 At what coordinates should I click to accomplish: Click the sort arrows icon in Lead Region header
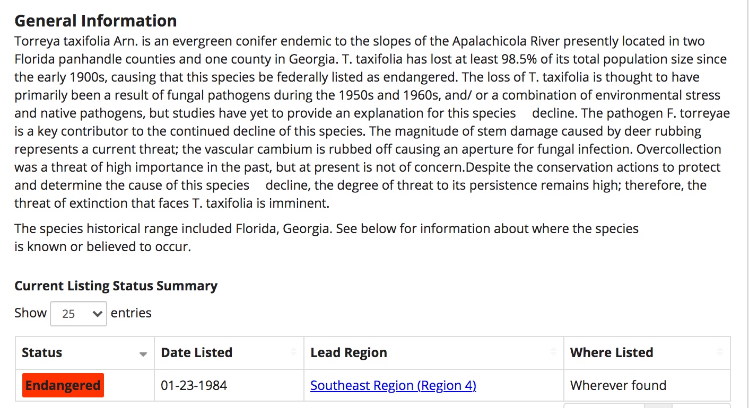tap(553, 352)
